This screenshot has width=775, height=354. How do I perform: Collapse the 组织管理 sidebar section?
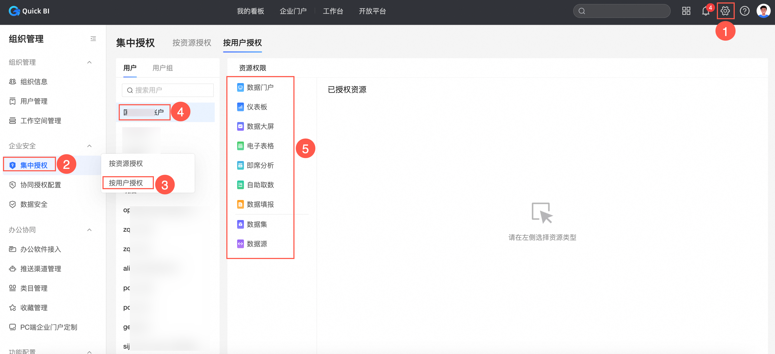[x=89, y=62]
